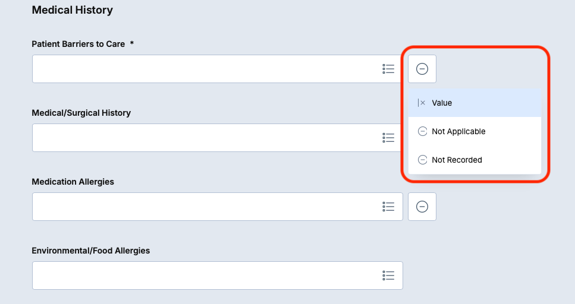Image resolution: width=575 pixels, height=304 pixels.
Task: Select the Value menu option
Action: [x=442, y=103]
